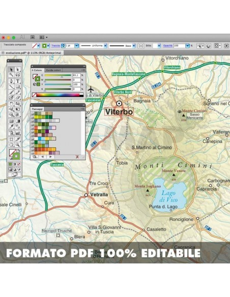Select the Scale tool
Image resolution: width=230 pixels, height=297 pixels.
pos(18,104)
